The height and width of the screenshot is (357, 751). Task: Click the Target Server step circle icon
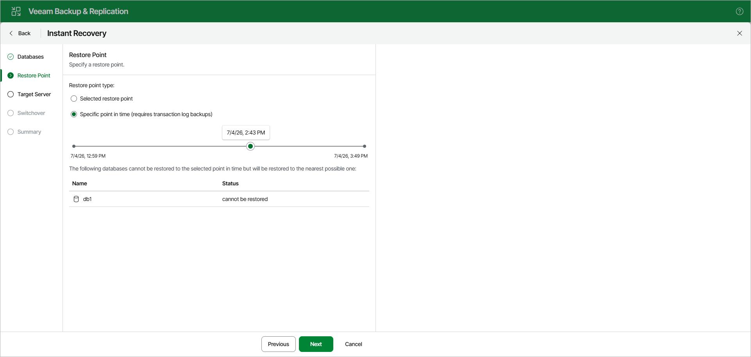(x=11, y=94)
